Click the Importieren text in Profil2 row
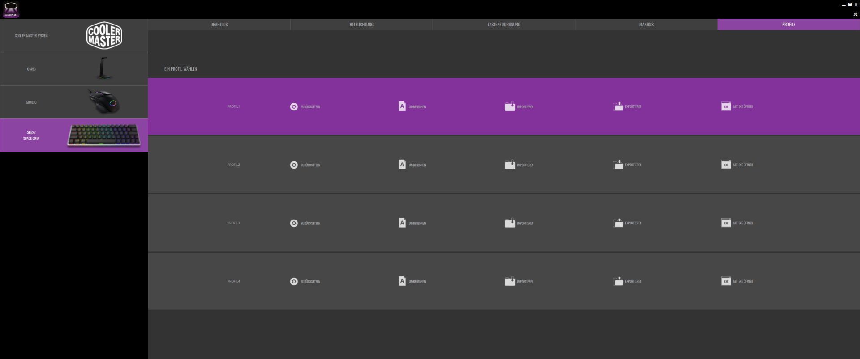Image resolution: width=860 pixels, height=359 pixels. pyautogui.click(x=525, y=165)
